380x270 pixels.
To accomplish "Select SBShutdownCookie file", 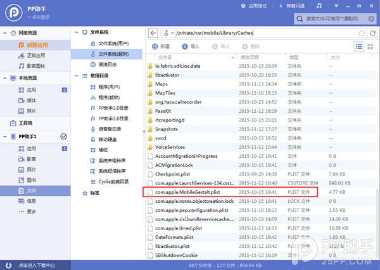I will tap(259, 255).
